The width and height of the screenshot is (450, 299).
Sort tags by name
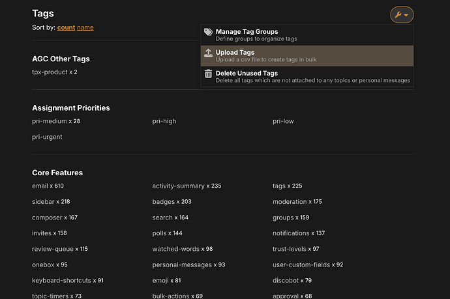pos(85,27)
